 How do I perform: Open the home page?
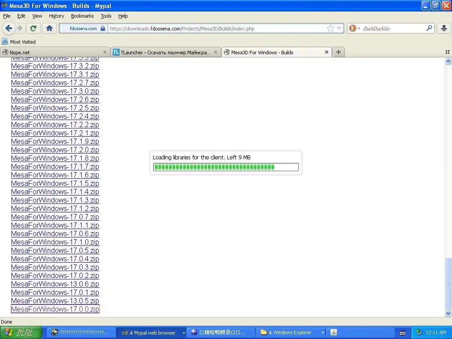click(x=49, y=28)
